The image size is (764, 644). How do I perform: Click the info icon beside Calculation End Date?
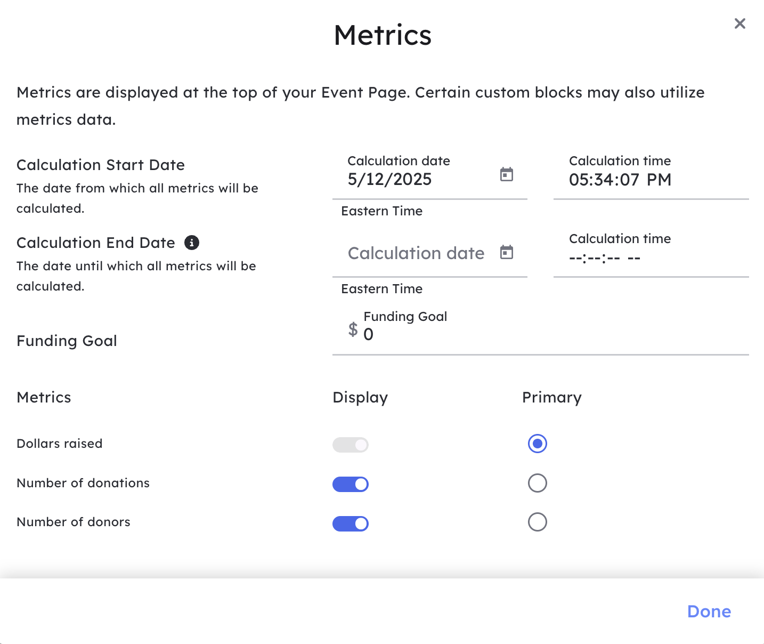point(192,243)
